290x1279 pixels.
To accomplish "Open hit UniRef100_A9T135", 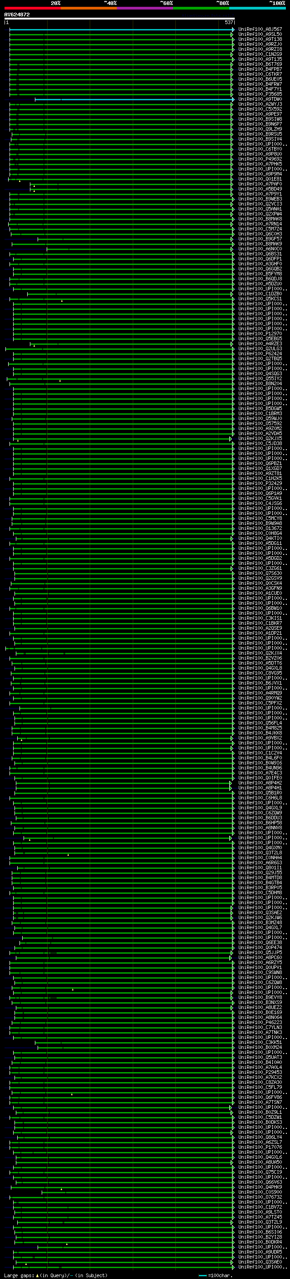I will coord(260,59).
